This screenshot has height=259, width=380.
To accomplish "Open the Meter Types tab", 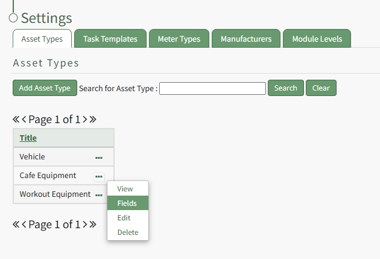I will click(179, 39).
